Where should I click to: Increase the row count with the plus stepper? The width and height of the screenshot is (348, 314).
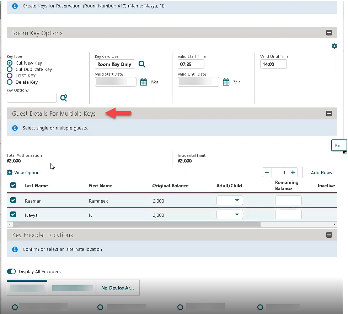click(x=293, y=172)
